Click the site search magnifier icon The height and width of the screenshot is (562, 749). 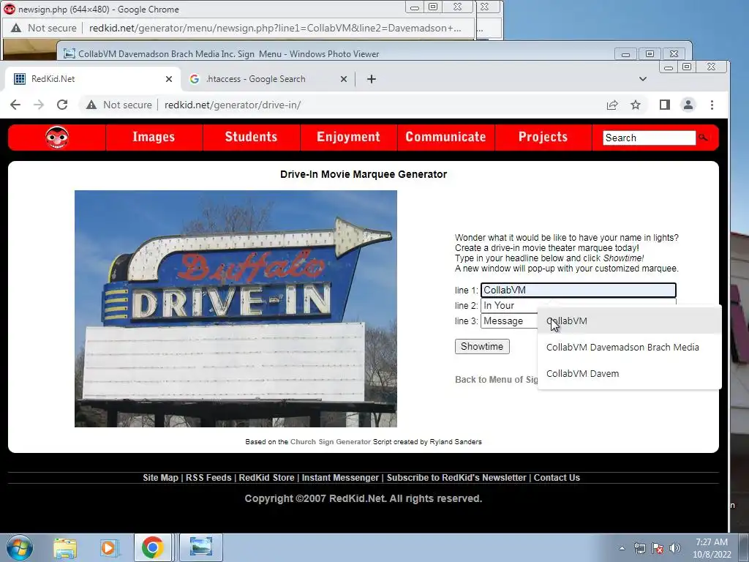tap(703, 138)
